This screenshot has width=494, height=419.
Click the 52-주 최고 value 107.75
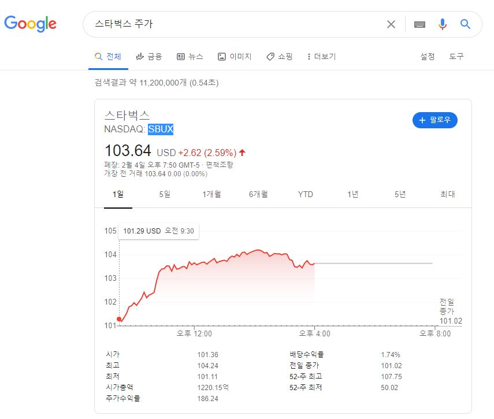point(391,377)
